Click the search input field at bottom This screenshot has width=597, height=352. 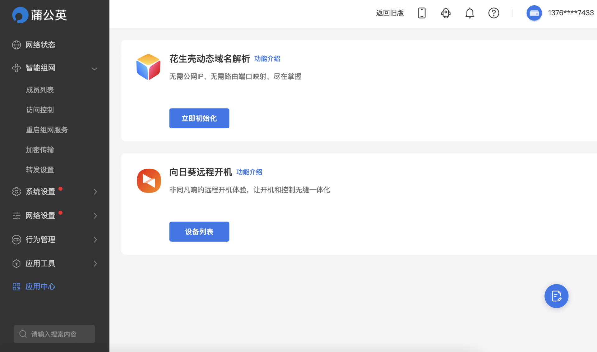click(x=54, y=334)
